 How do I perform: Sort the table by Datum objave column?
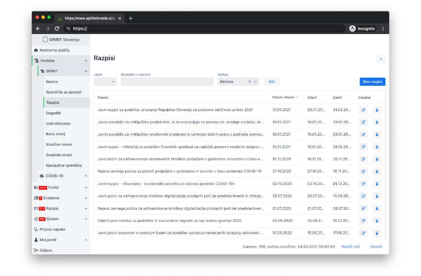297,97
